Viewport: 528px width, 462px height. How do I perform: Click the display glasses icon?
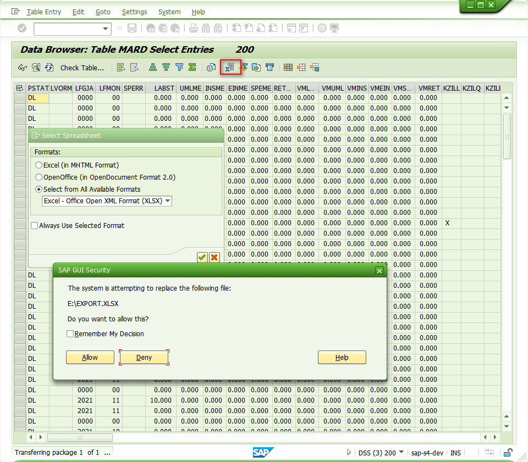click(23, 68)
